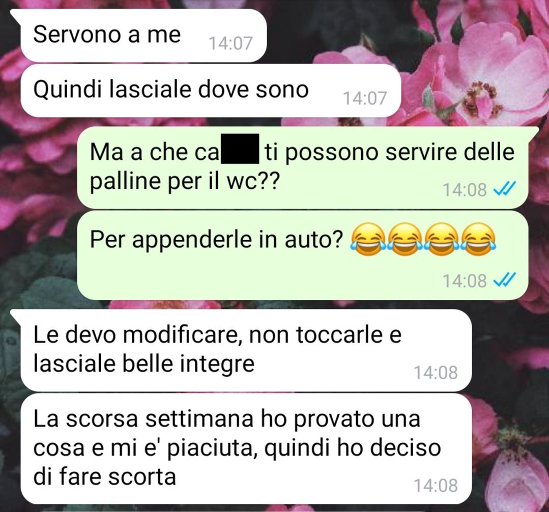Select the 'Per appenderle in auto?' message
549x512 pixels.
click(x=303, y=255)
